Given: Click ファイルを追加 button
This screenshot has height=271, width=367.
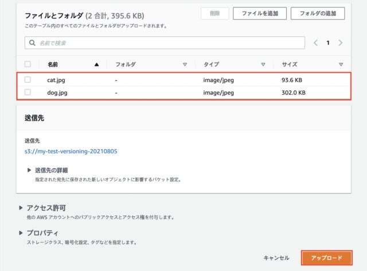Looking at the screenshot, I should [x=260, y=13].
